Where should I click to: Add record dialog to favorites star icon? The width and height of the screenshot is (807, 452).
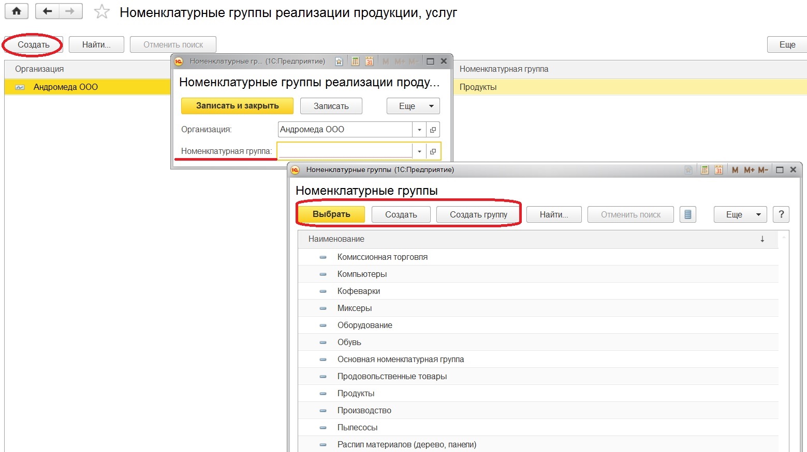tap(339, 61)
